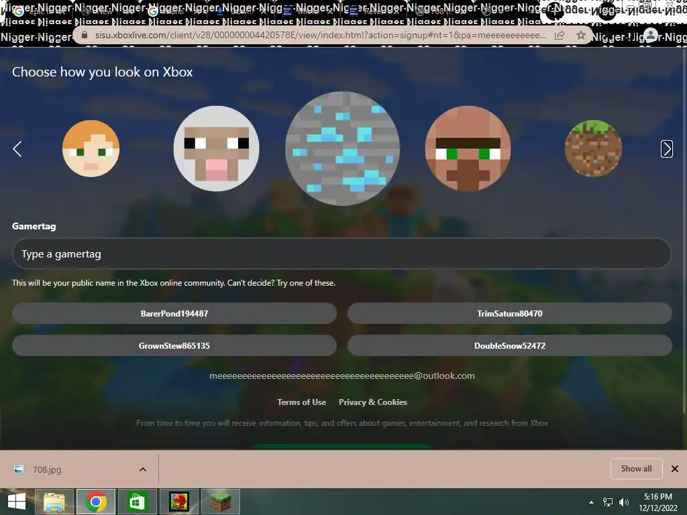
Task: Open the Terms of Use link
Action: (x=301, y=402)
